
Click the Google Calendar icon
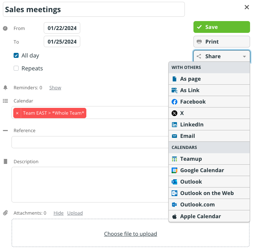pos(174,170)
